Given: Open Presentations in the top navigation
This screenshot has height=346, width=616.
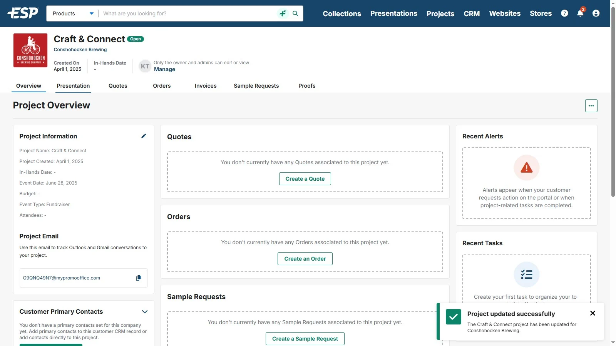Looking at the screenshot, I should click(394, 13).
